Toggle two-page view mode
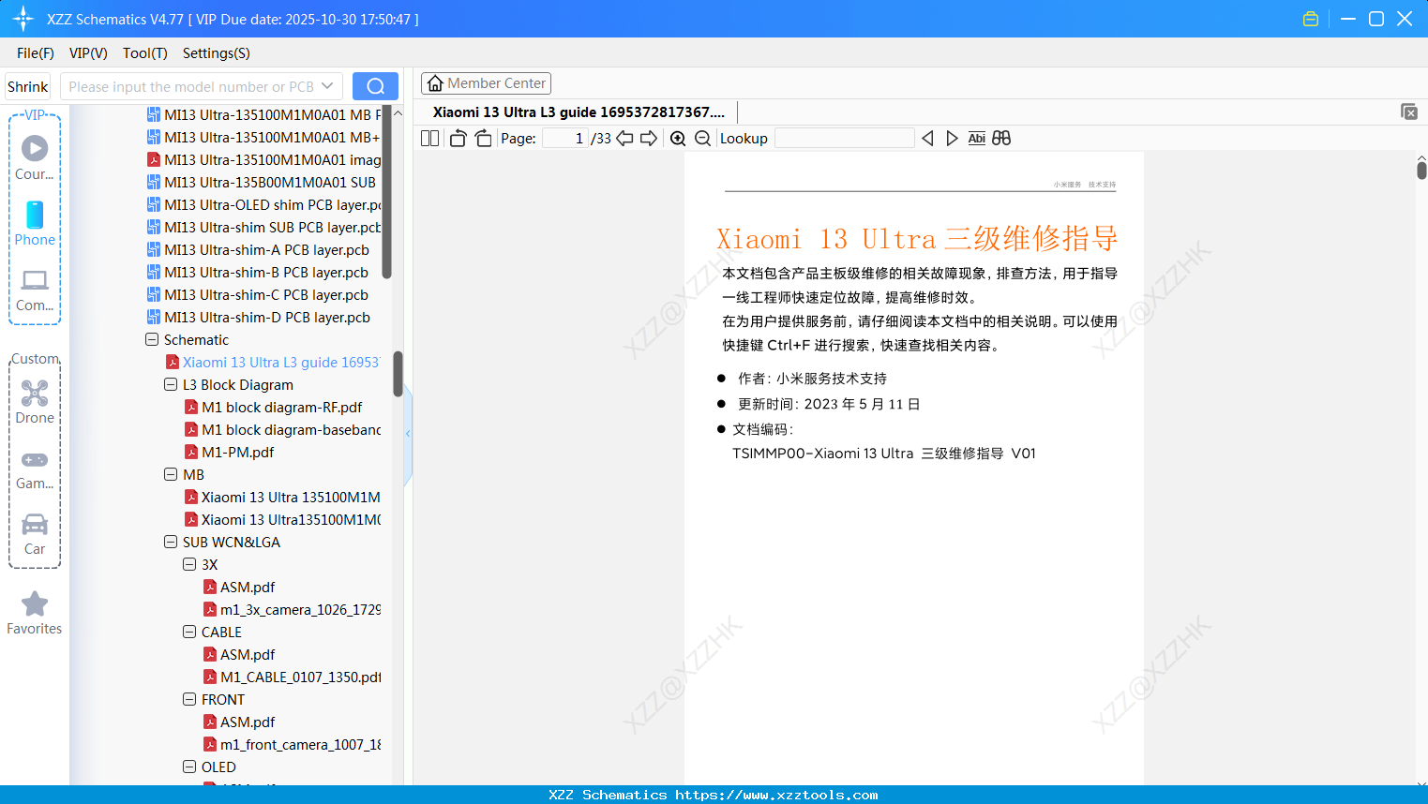 tap(428, 137)
